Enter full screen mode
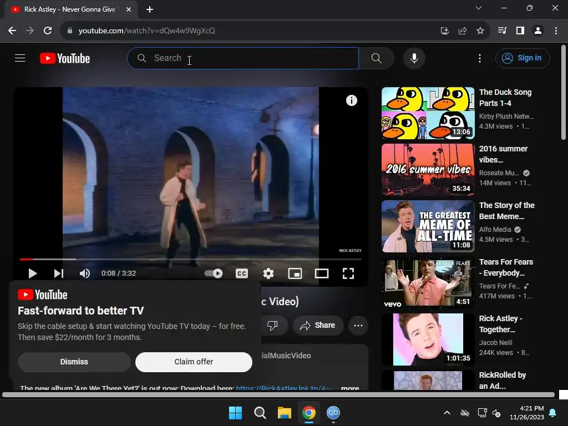Viewport: 568px width, 426px height. 348,273
